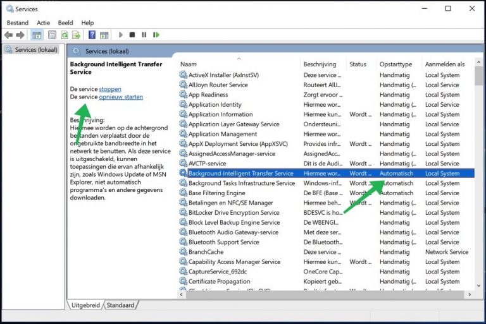Open Properties via the toolbar icon
Screen dimensions: 486x324
click(x=52, y=35)
